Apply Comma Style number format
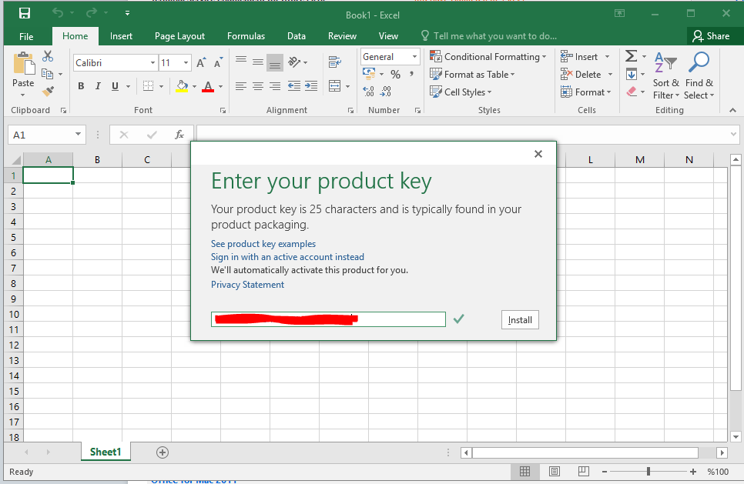This screenshot has height=484, width=744. (x=411, y=74)
